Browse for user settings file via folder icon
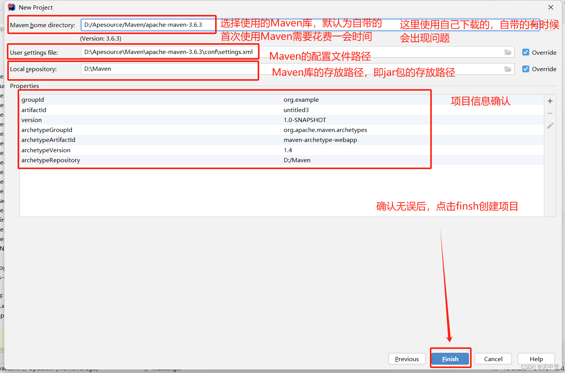The height and width of the screenshot is (373, 565). click(508, 52)
